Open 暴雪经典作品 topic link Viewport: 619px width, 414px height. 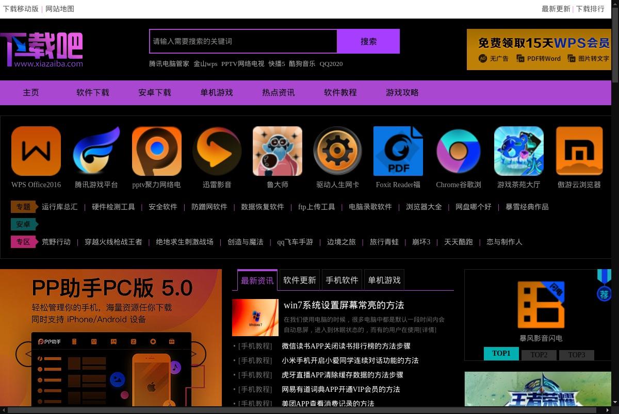[x=527, y=207]
